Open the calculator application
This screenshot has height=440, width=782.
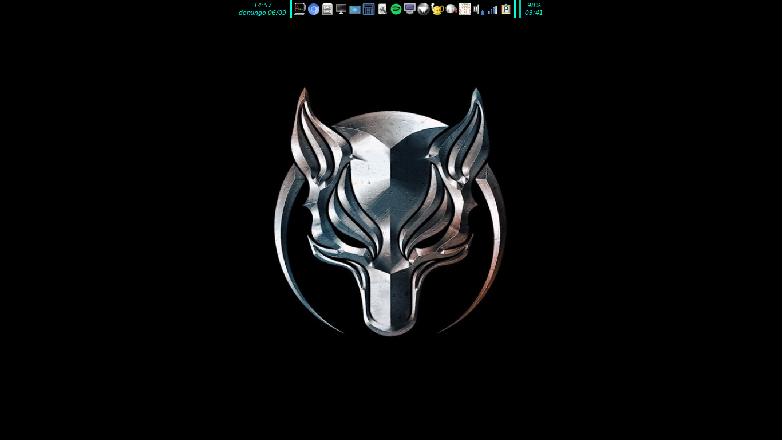[369, 9]
